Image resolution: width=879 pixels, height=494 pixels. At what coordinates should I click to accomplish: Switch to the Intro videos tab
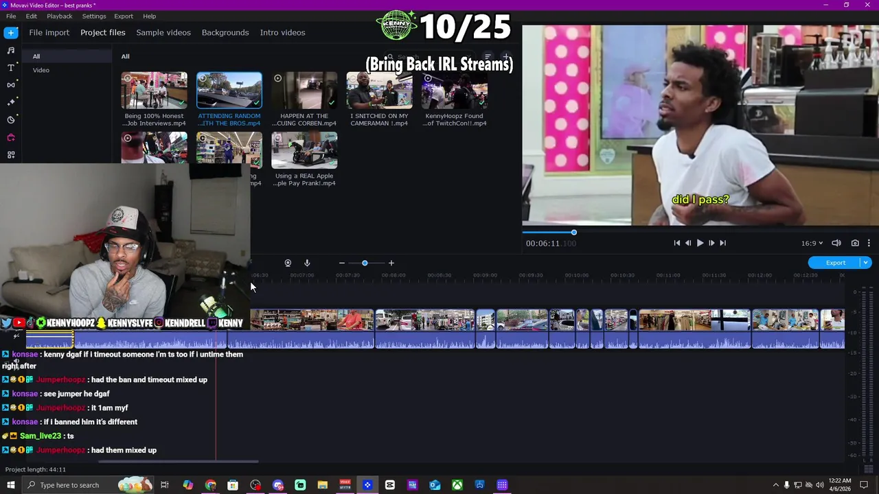(x=282, y=32)
